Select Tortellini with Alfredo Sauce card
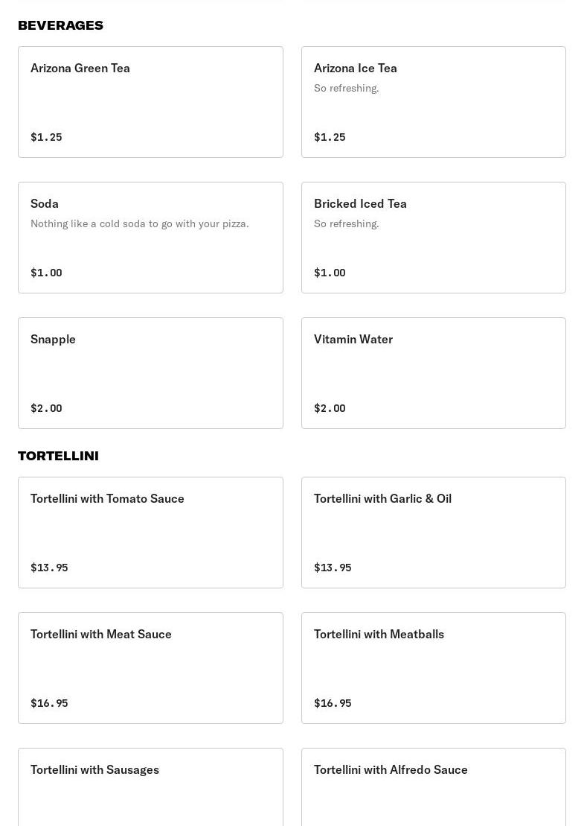Viewport: 584px width, 826px height. pos(433,790)
